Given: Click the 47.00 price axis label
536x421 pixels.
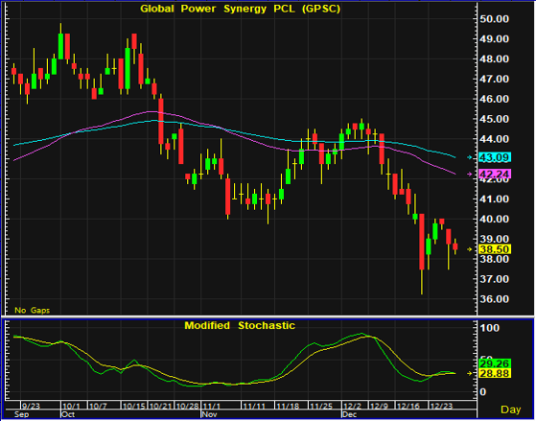Looking at the screenshot, I should (494, 79).
